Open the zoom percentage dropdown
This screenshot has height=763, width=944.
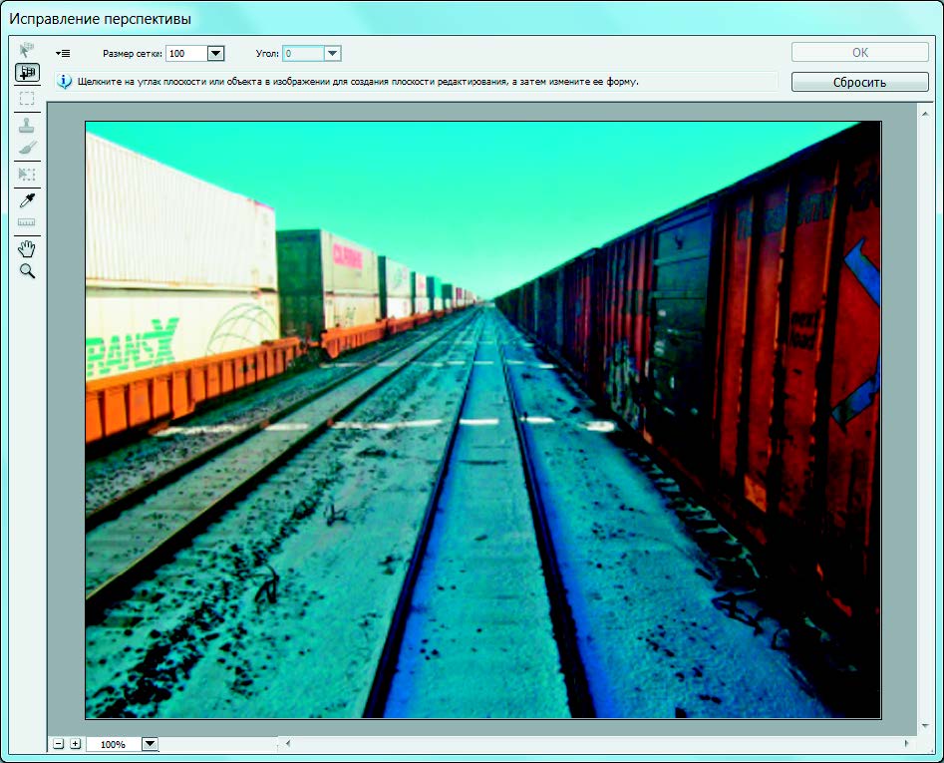(150, 744)
